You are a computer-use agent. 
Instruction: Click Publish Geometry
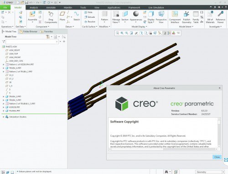187,17
